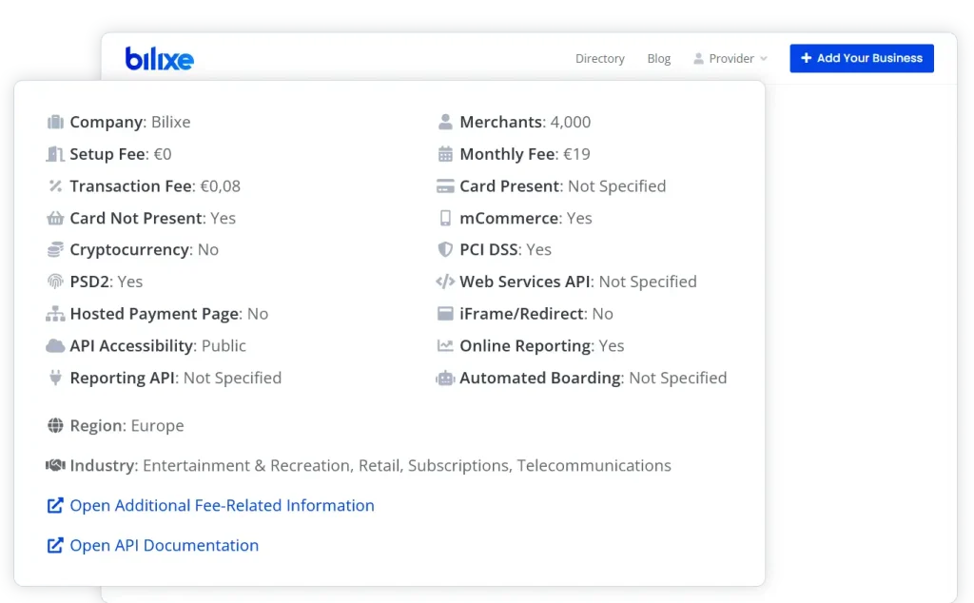
Task: Click the Add Your Business button
Action: point(862,58)
